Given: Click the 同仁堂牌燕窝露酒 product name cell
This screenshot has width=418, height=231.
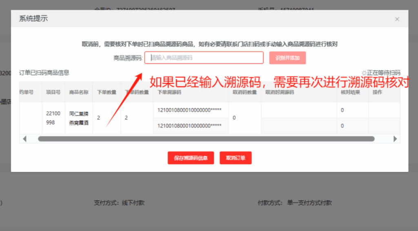Looking at the screenshot, I should coord(79,118).
